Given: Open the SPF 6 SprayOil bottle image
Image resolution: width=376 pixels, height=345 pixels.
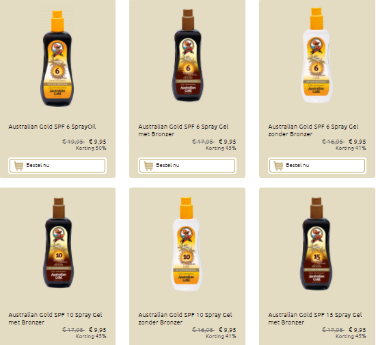Looking at the screenshot, I should 57,58.
